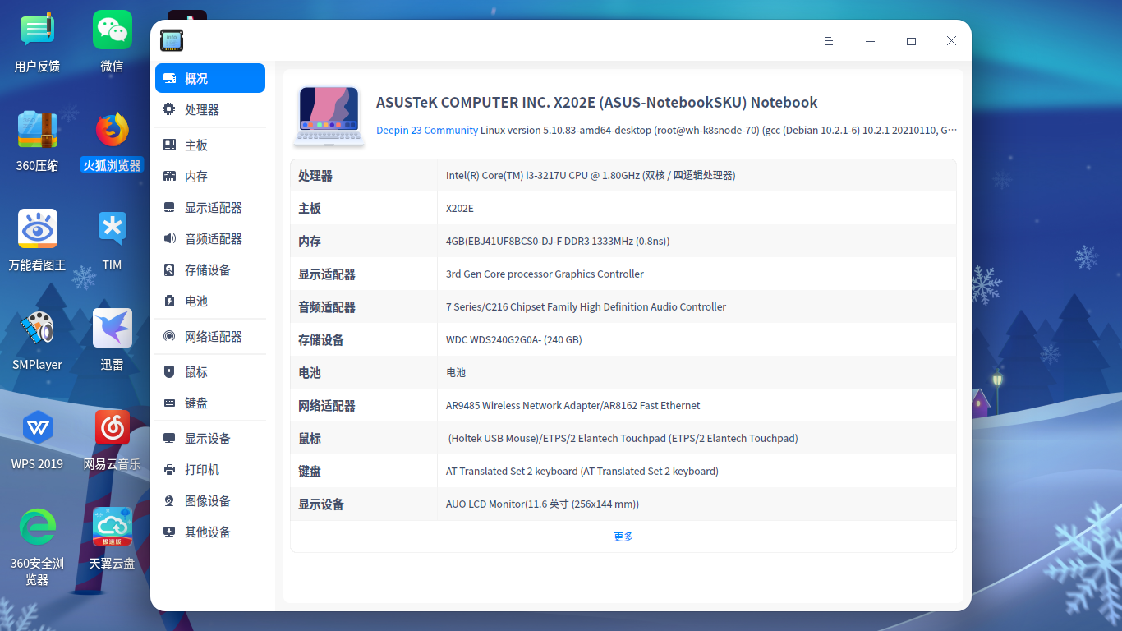View 内存 (Memory) details
Viewport: 1122px width, 631px height.
(197, 176)
